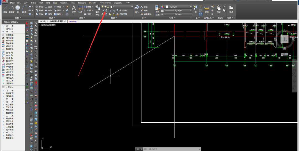Click the 测量 (Measure) tool
The height and width of the screenshot is (151, 299).
coord(207,9)
